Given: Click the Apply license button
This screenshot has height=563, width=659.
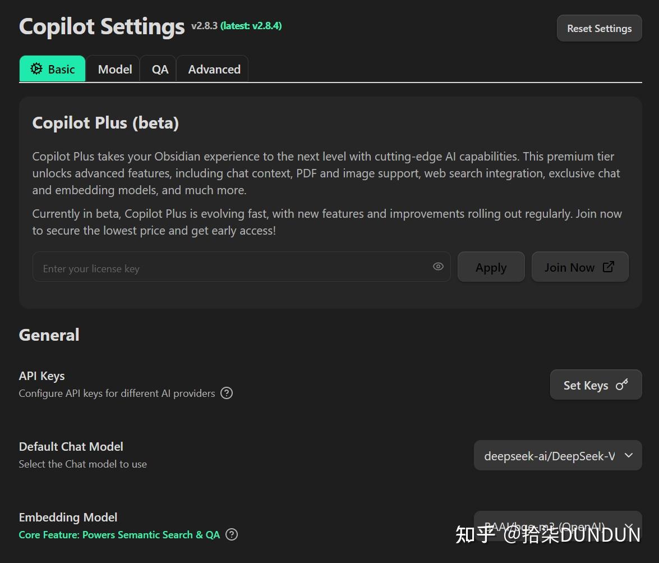Looking at the screenshot, I should point(491,267).
